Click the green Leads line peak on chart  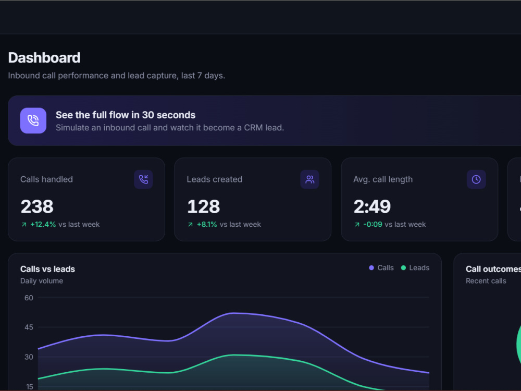tap(234, 355)
